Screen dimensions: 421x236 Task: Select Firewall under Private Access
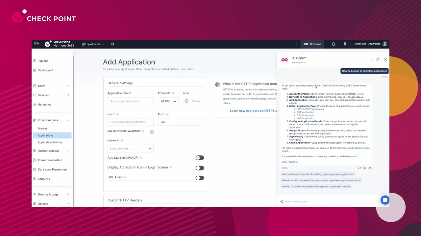42,128
